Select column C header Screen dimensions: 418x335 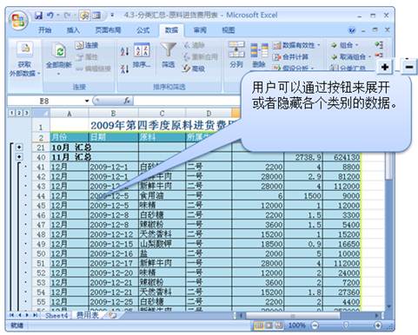162,113
